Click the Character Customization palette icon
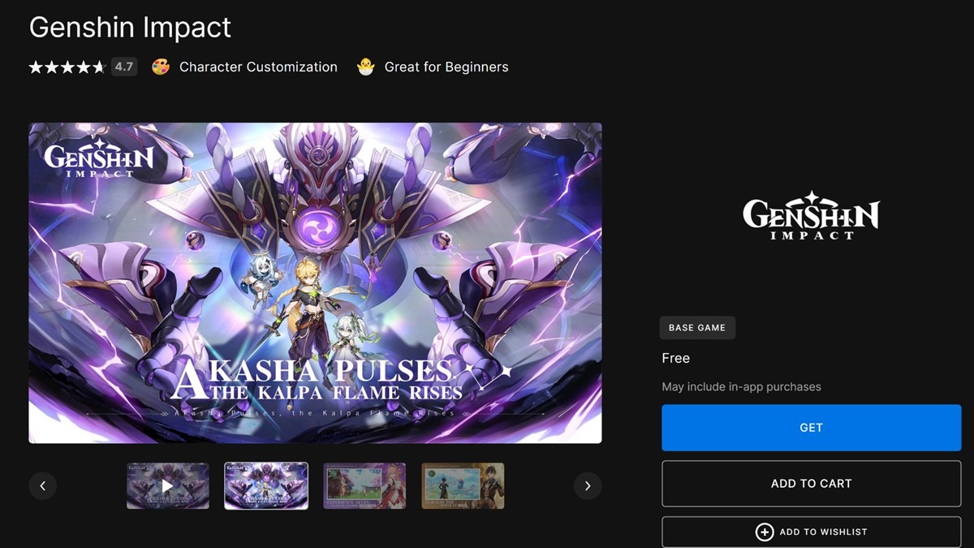 161,67
